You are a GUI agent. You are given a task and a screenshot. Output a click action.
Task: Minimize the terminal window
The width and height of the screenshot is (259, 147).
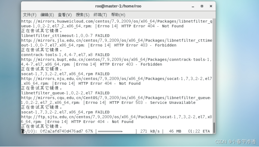coord(193,6)
